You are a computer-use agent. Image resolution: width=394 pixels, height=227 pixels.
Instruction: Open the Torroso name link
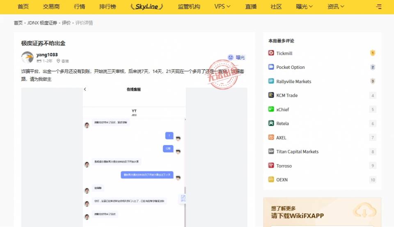click(x=284, y=166)
